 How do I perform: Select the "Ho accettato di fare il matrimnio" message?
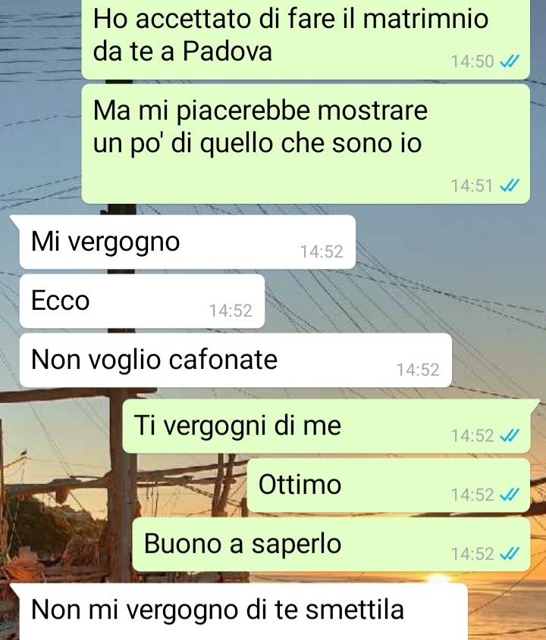pos(306,38)
